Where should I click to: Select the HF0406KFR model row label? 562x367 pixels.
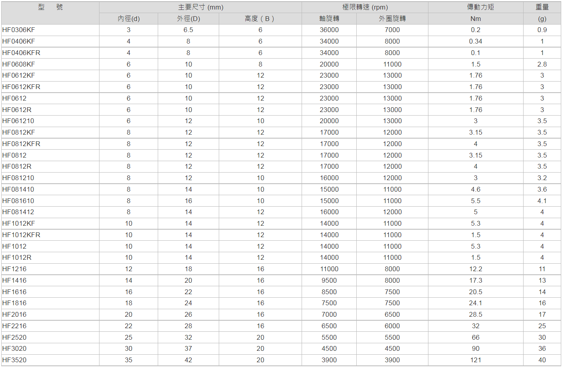[21, 53]
